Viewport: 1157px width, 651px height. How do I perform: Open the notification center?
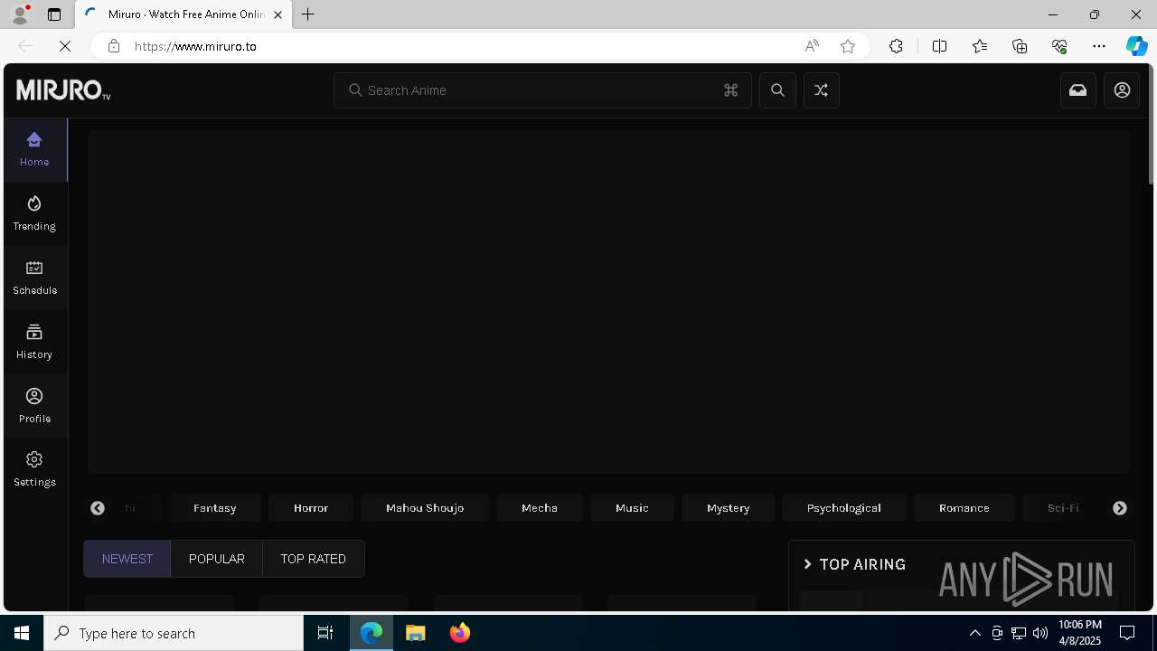point(1127,633)
